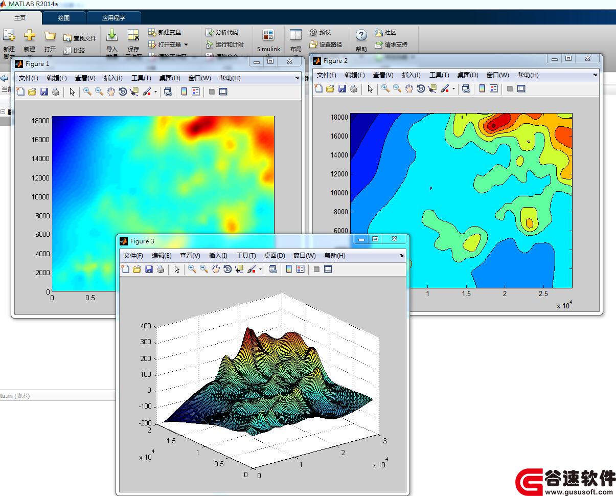
Task: Print Figure 3 with the printer icon
Action: coord(161,269)
